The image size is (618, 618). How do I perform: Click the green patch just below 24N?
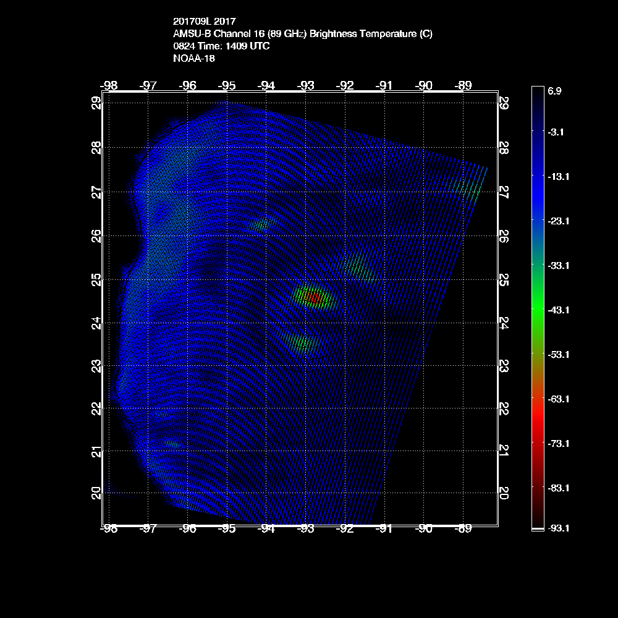[302, 342]
